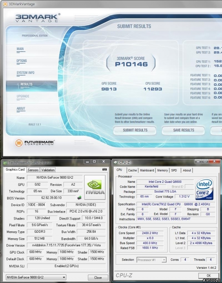Click the Pixel Fillrate 9.6 GPixel/s field
Image resolution: width=222 pixels, height=283 pixels.
click(x=40, y=225)
